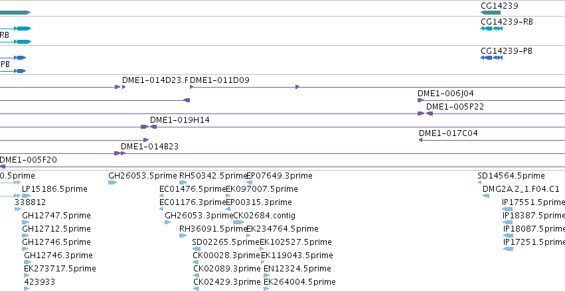
Task: Click the GH12746.3prime EST label
Action: pyautogui.click(x=58, y=256)
